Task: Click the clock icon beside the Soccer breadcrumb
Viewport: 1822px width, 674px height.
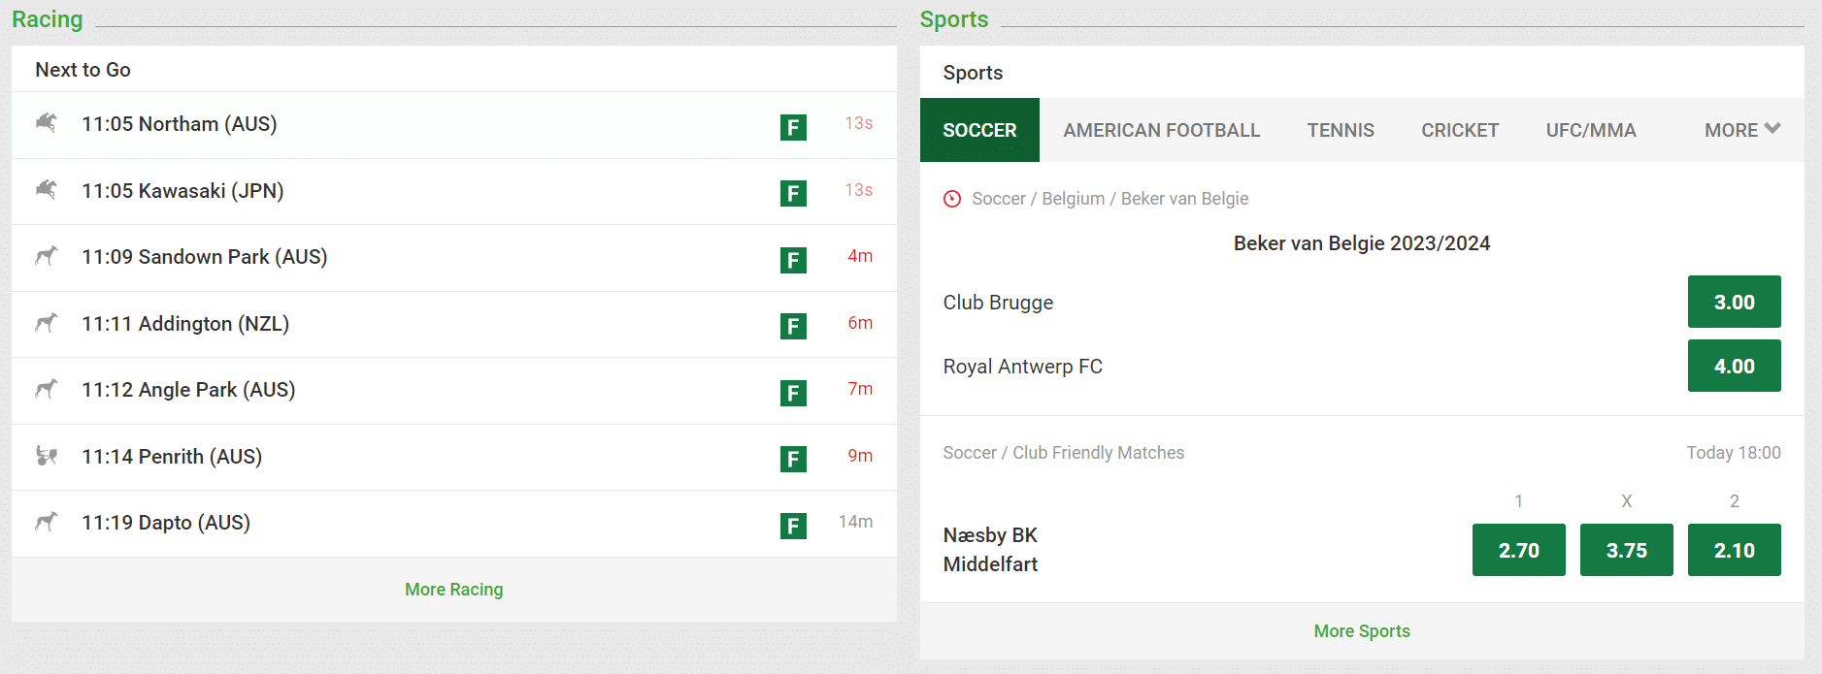Action: coord(950,199)
